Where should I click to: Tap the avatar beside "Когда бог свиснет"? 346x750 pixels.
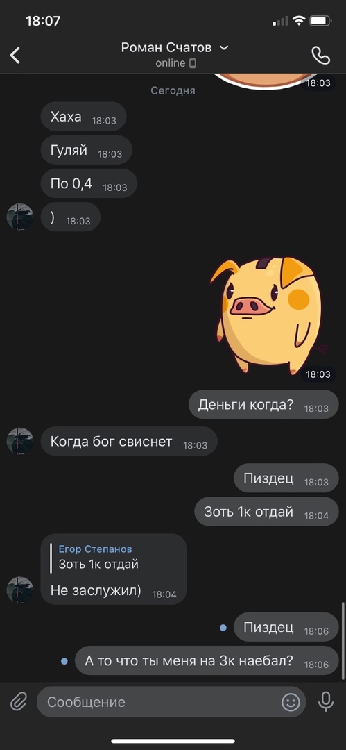coord(20,441)
